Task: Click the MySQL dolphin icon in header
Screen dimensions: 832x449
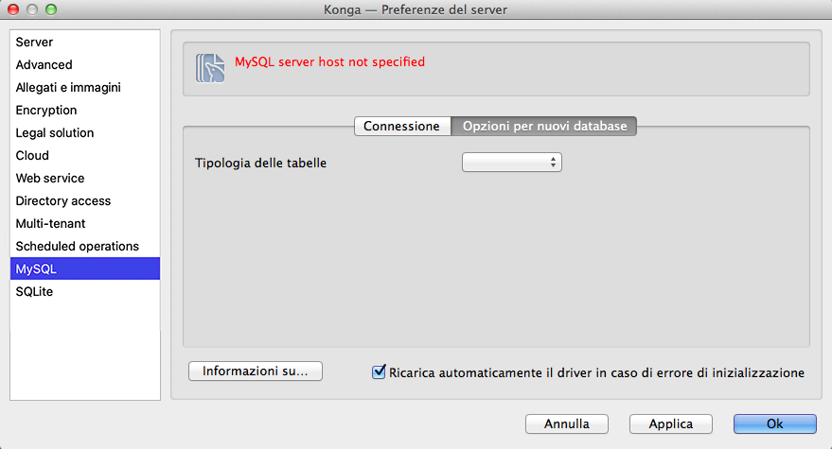Action: tap(209, 69)
